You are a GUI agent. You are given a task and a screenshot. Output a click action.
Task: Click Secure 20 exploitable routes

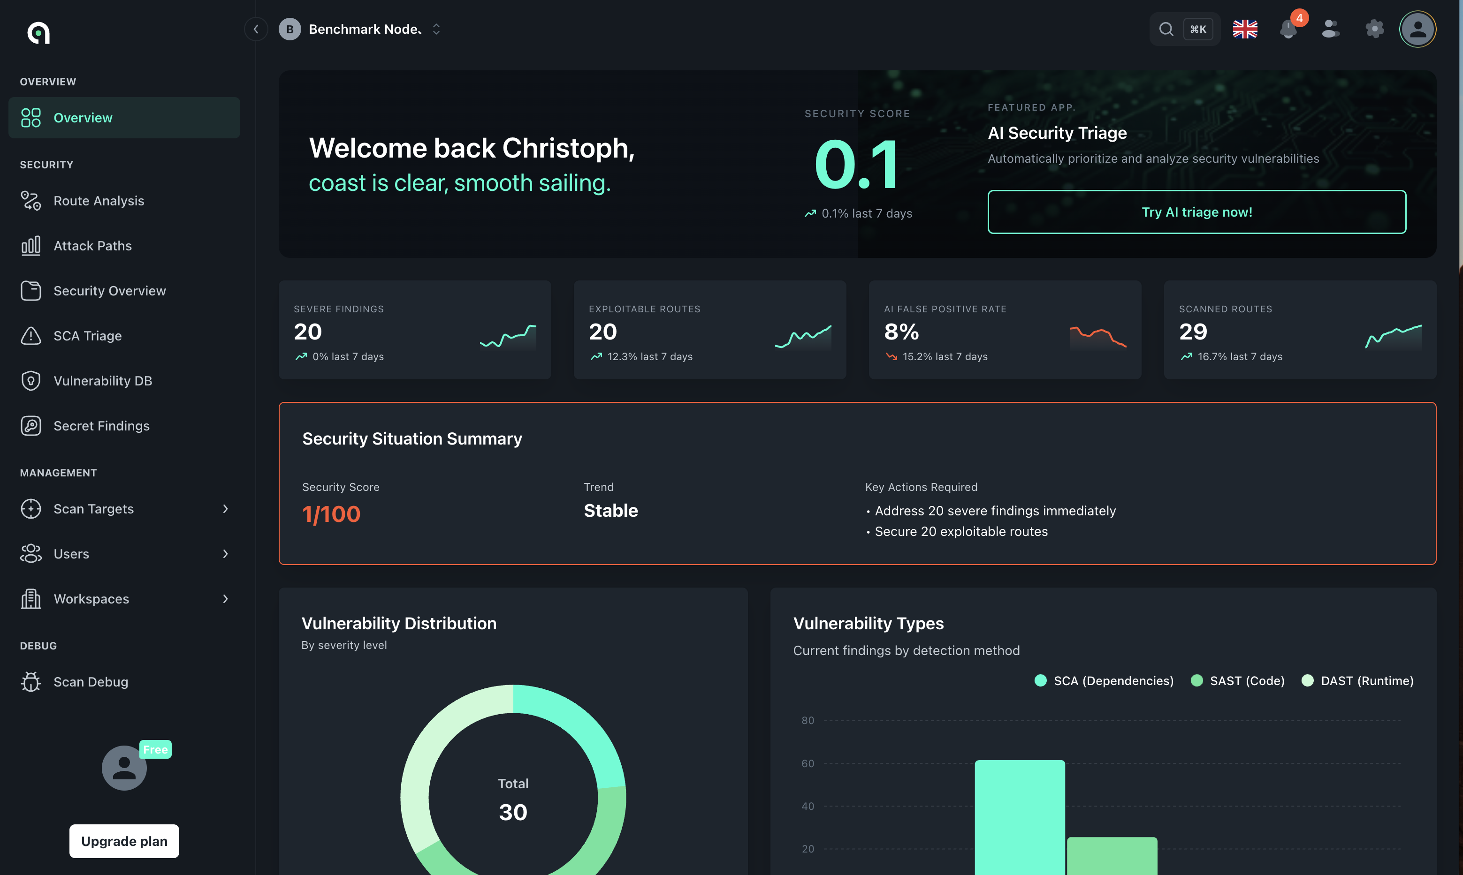961,532
